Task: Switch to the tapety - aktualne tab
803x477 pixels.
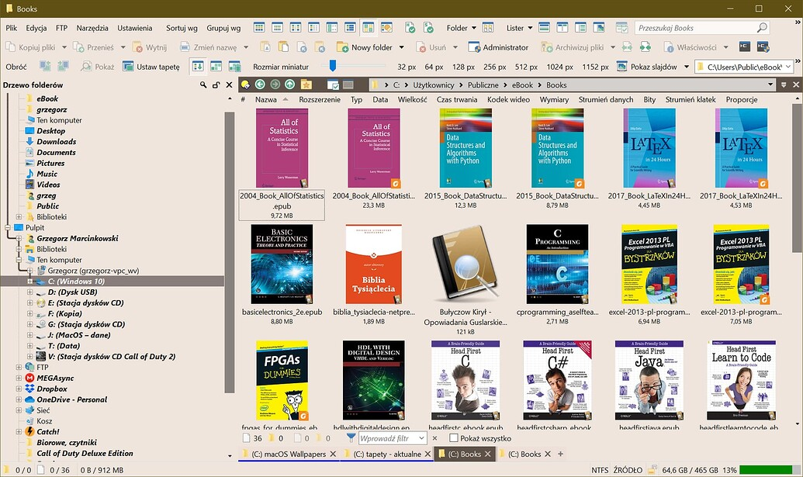Action: (388, 454)
